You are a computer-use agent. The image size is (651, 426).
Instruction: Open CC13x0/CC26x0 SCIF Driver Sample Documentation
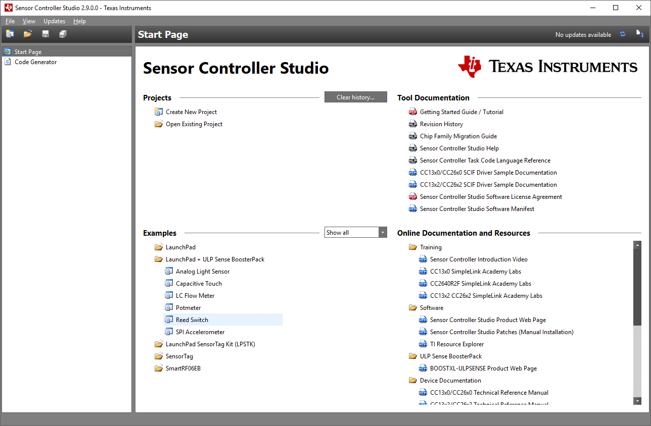488,173
